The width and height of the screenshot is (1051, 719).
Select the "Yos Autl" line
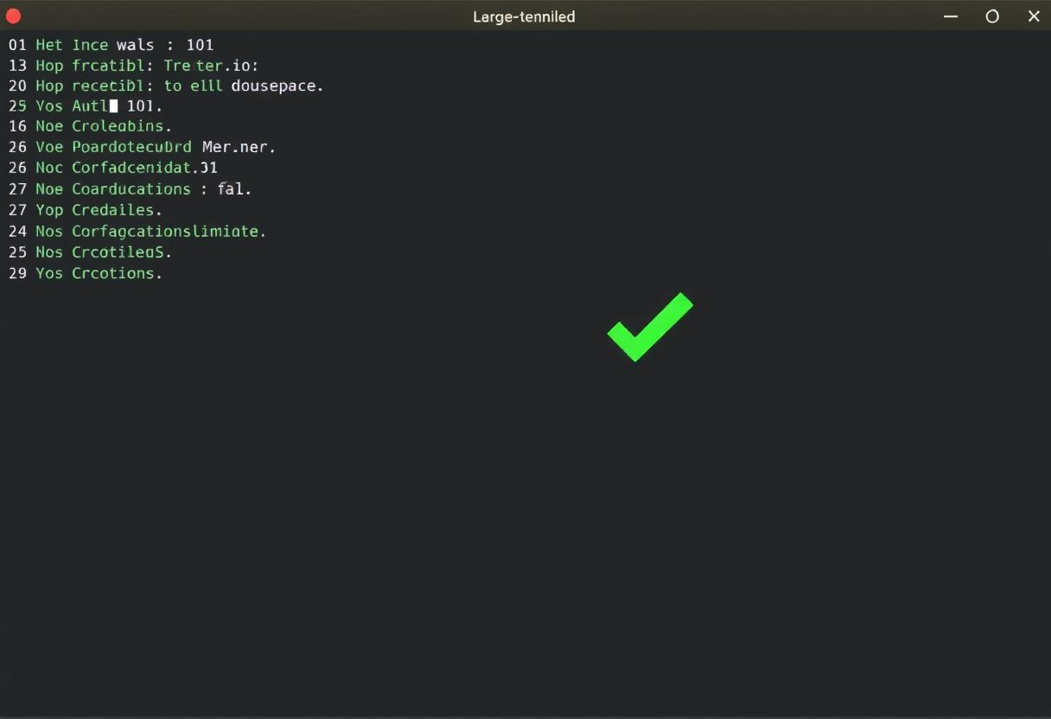point(86,106)
